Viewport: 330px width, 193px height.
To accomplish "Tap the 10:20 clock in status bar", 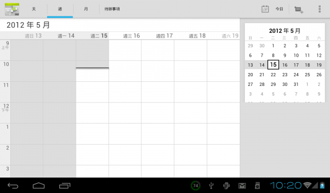I will (286, 185).
